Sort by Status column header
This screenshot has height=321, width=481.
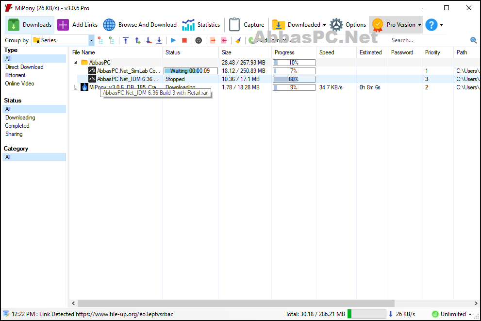coord(190,52)
